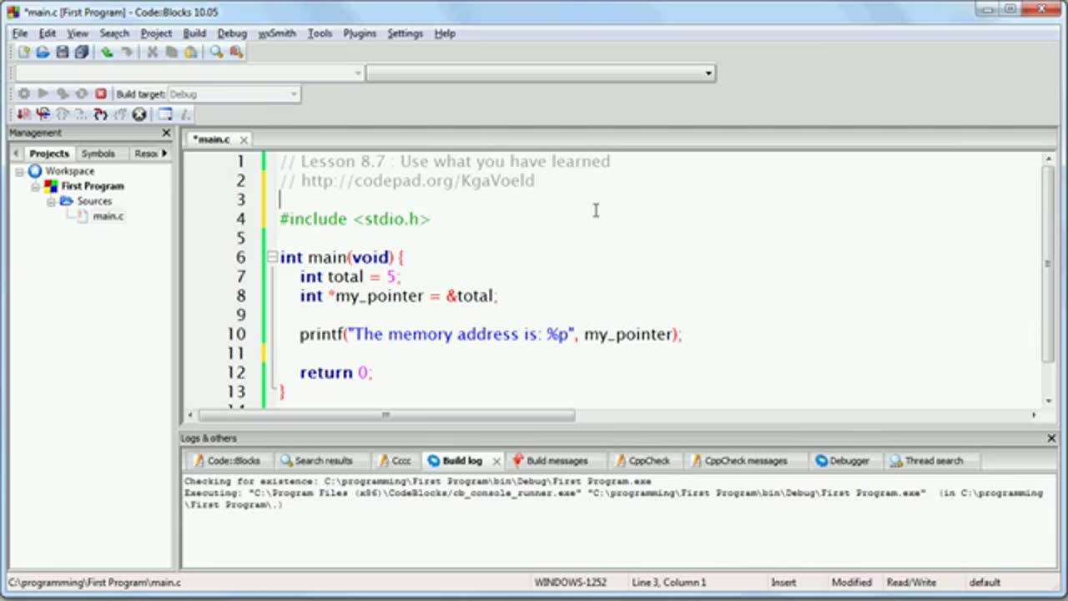Select the Cccc log tab
The width and height of the screenshot is (1068, 601).
click(395, 461)
